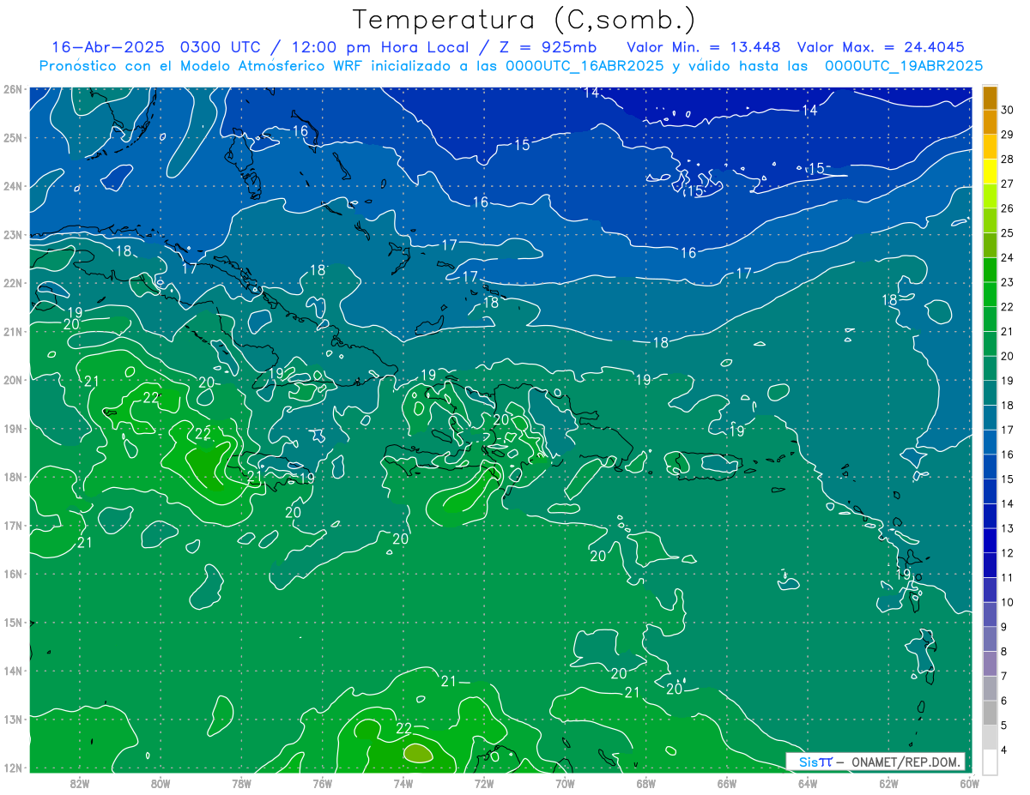Click the "72W" longitude axis label
The width and height of the screenshot is (1030, 795).
(484, 782)
